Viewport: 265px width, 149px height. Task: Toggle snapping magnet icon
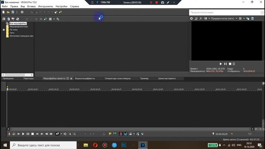pos(121,134)
